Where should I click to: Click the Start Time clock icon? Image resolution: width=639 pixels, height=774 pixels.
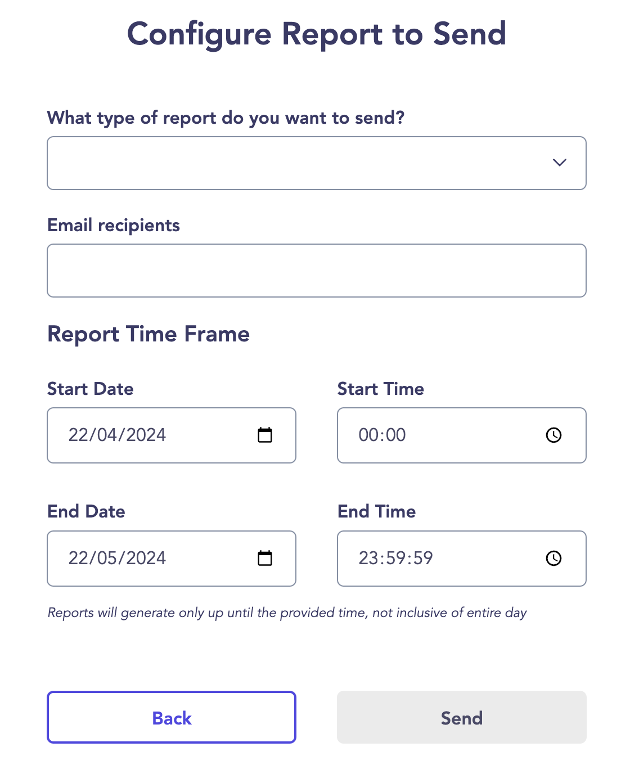click(x=554, y=435)
